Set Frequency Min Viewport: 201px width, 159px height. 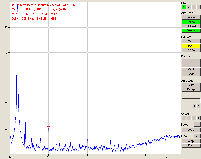pos(191,61)
